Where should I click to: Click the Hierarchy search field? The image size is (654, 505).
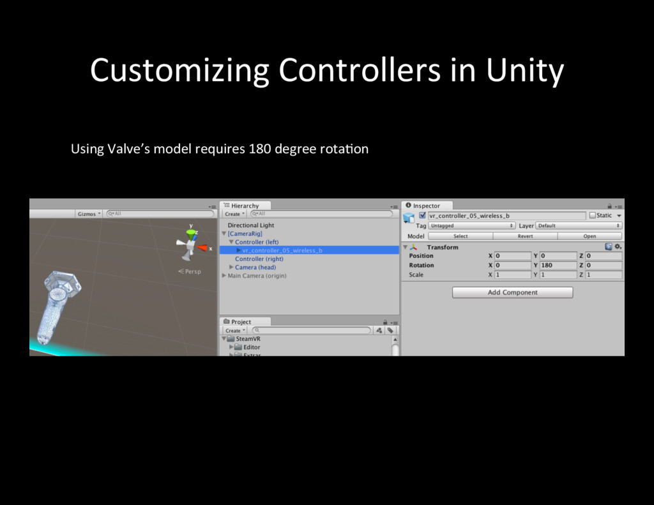coord(322,213)
